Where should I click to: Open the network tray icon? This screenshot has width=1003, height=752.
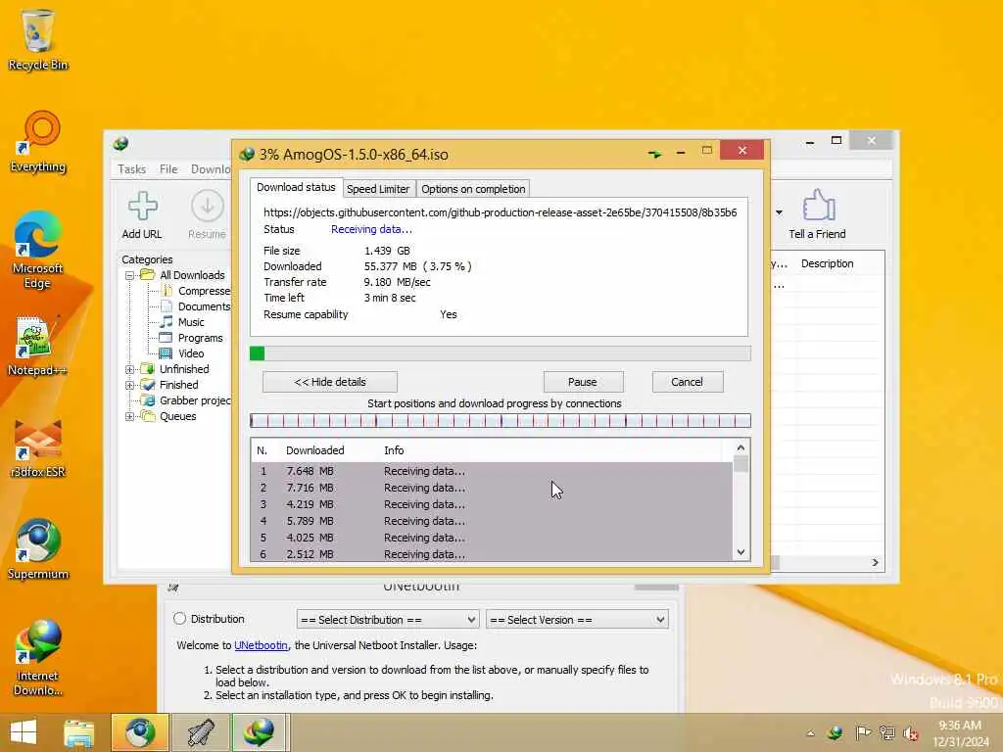click(x=887, y=732)
